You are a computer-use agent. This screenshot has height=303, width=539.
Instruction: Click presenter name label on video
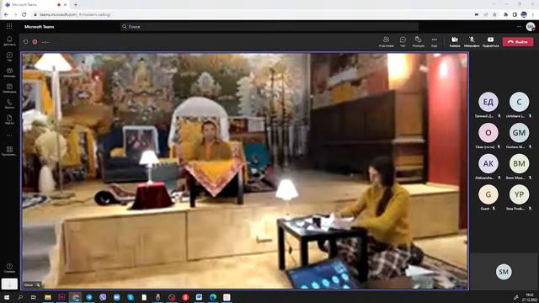click(x=32, y=284)
